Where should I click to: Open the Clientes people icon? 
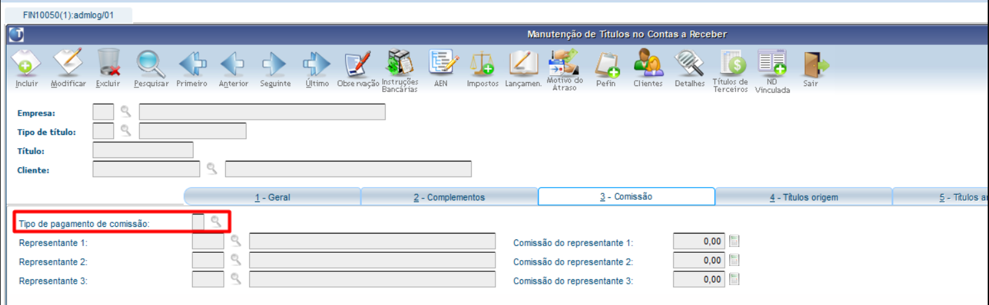click(648, 64)
